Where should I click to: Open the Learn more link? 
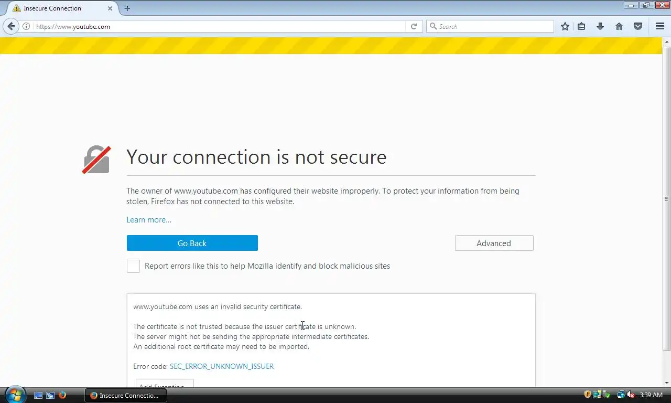(149, 220)
